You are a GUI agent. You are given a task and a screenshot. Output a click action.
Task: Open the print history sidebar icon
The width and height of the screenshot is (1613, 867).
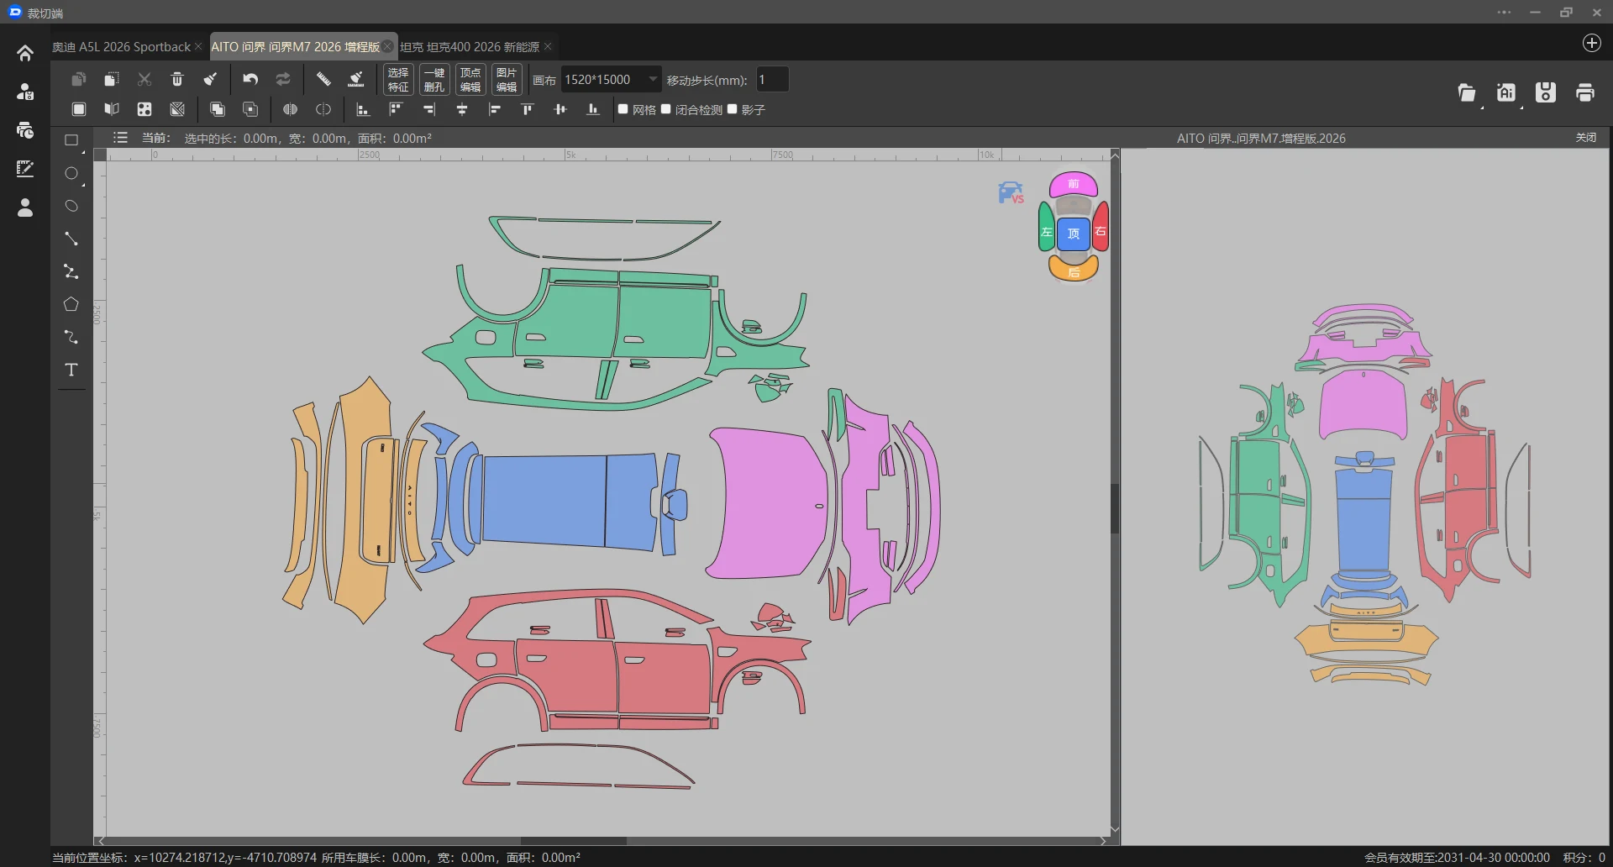point(25,130)
